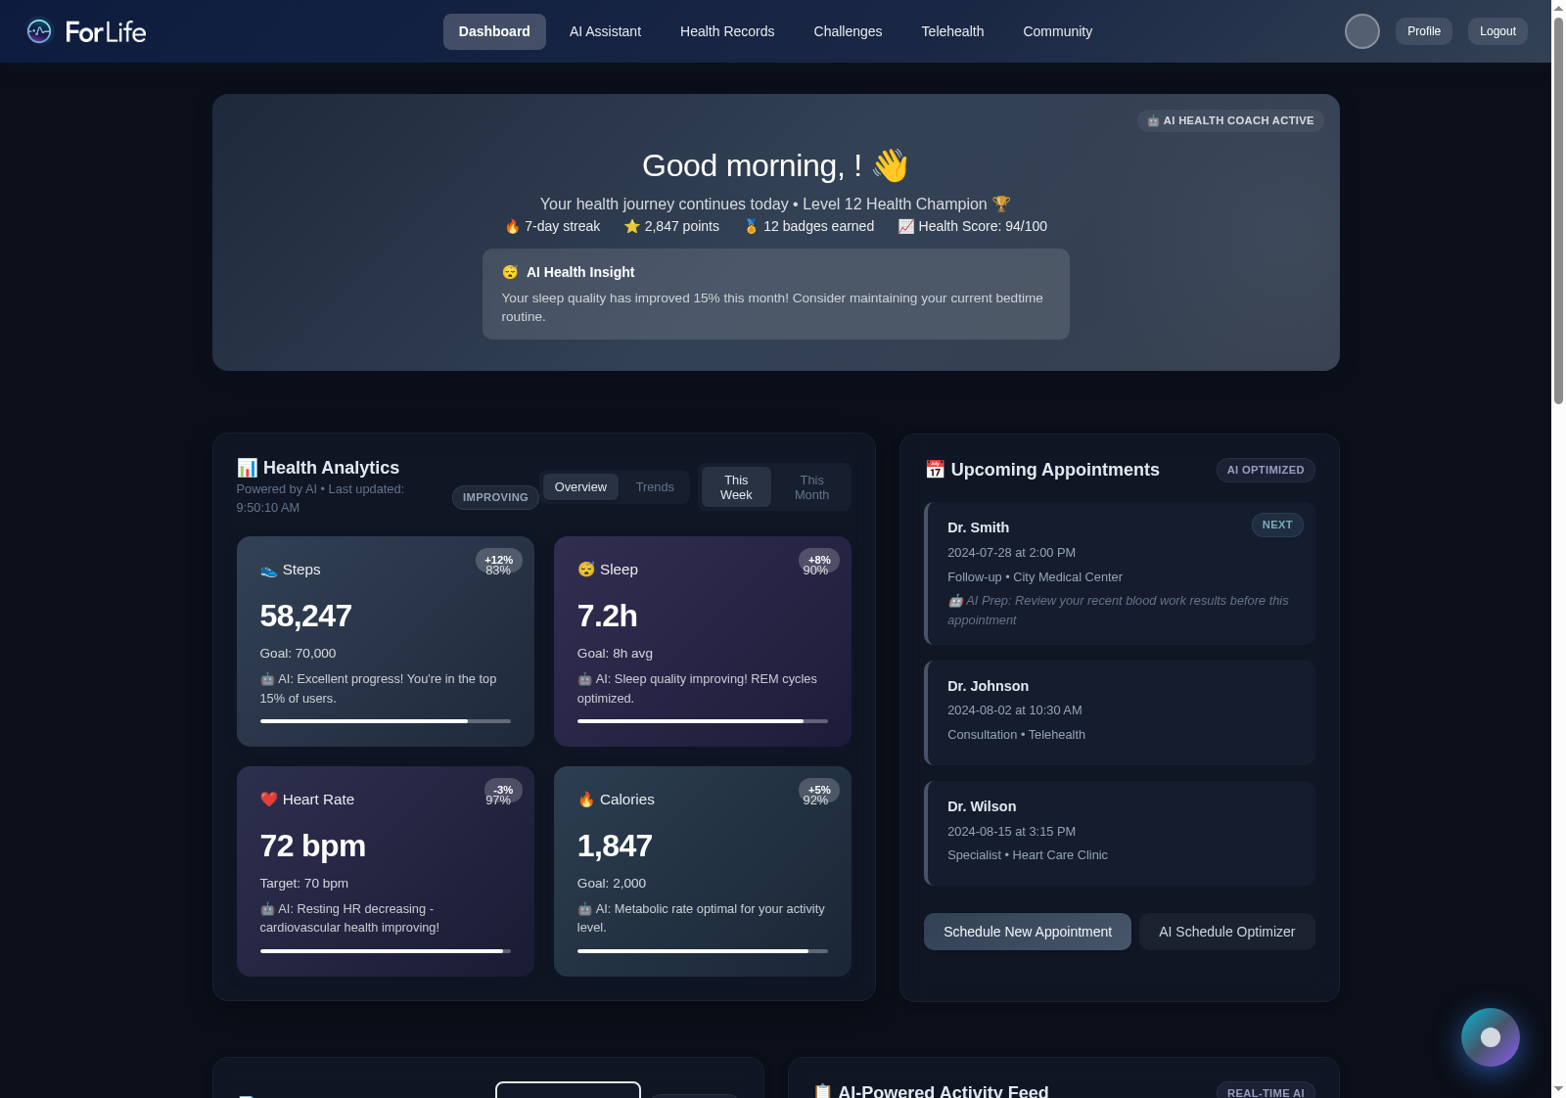The image size is (1566, 1098).
Task: Click the Profile button
Action: tap(1424, 31)
